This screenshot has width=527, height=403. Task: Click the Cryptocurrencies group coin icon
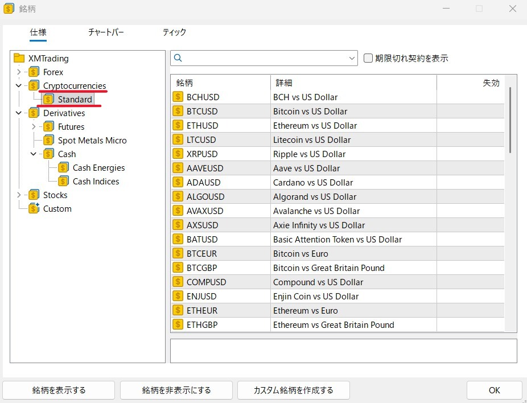pos(34,86)
